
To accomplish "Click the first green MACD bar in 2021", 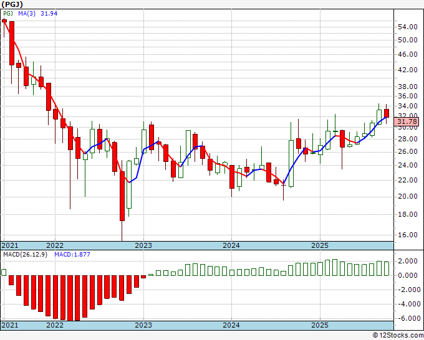I will [4, 272].
